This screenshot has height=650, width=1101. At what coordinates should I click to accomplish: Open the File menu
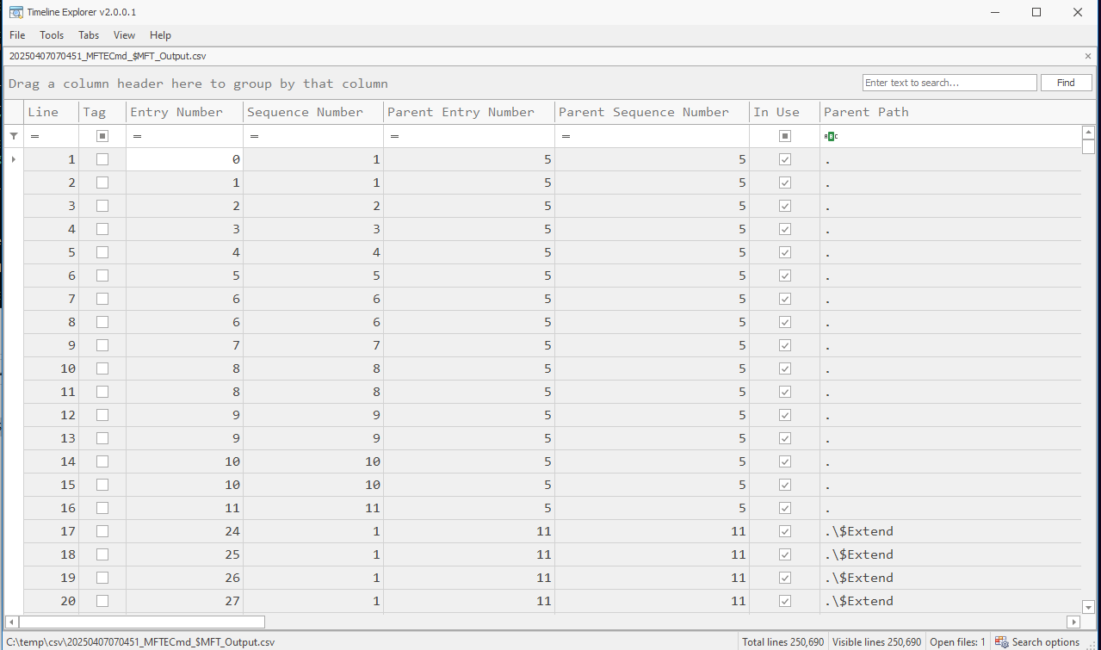click(17, 35)
